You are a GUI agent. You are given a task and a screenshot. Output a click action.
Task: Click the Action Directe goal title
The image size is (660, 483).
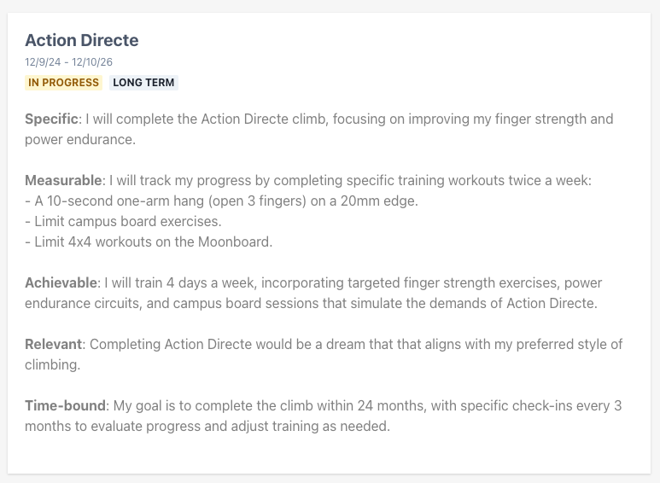pyautogui.click(x=82, y=40)
